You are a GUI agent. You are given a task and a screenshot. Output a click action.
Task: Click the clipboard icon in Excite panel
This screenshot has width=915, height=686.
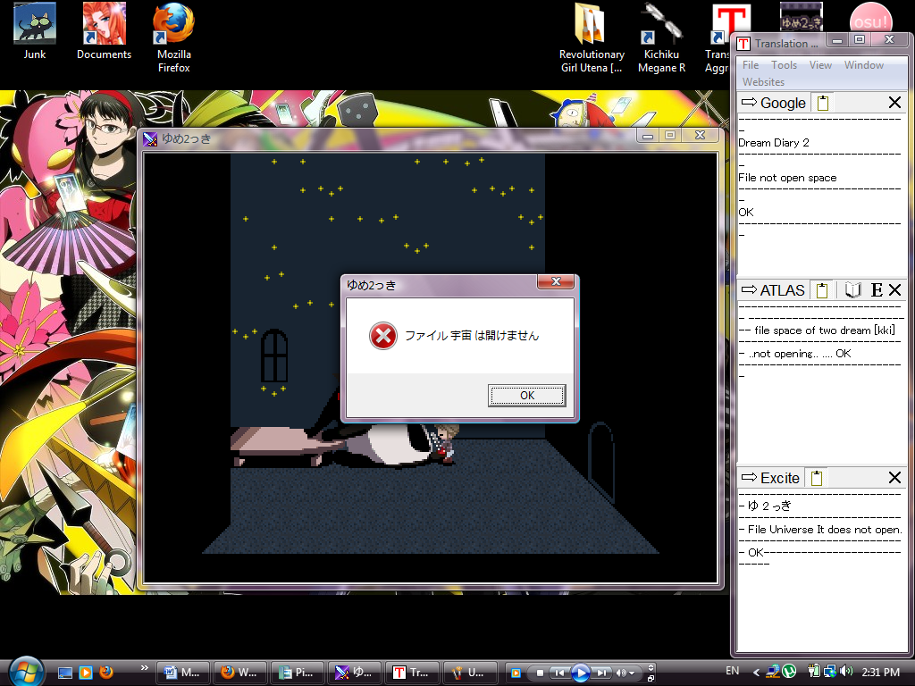pos(817,478)
